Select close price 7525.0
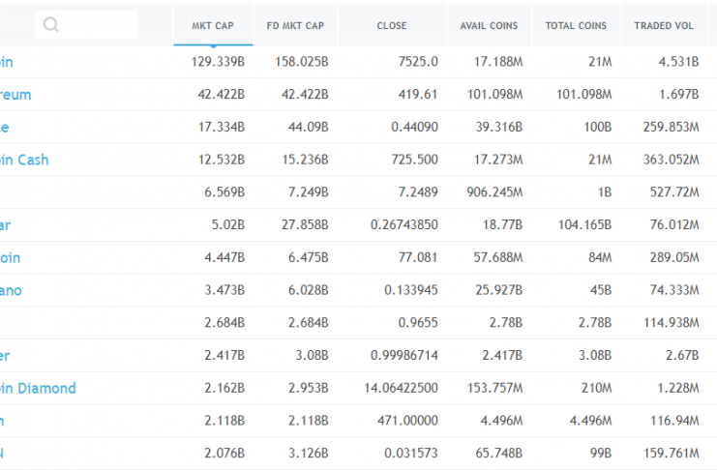 [418, 62]
